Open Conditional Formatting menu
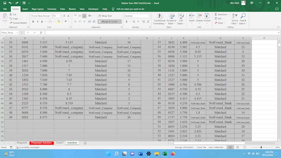Viewport: 281px width, 158px height. [x=160, y=19]
